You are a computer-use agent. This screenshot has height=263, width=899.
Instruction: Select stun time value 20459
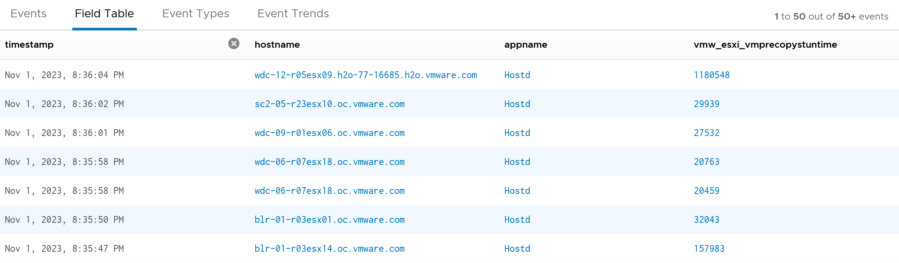(706, 191)
